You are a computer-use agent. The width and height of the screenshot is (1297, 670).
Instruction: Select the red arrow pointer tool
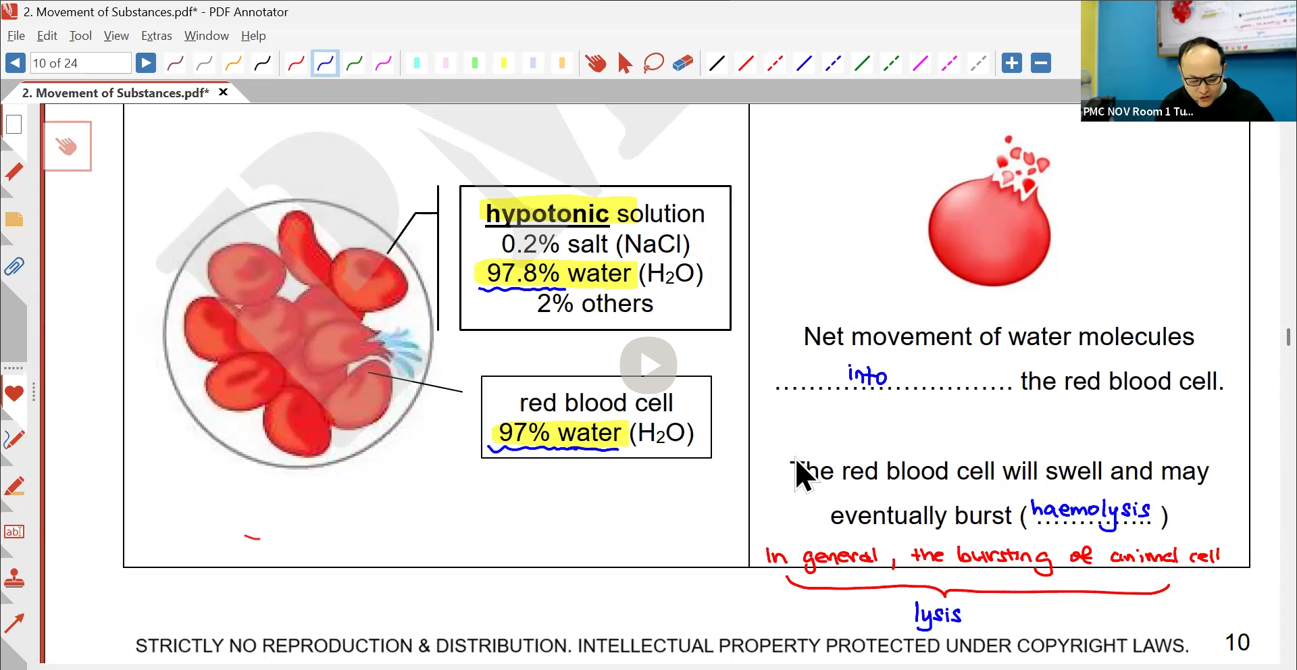pyautogui.click(x=625, y=63)
